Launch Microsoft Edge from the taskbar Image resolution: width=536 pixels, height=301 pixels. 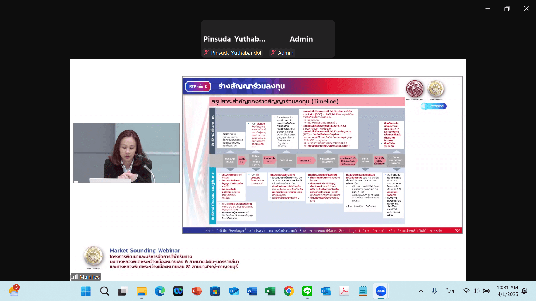tap(160, 291)
